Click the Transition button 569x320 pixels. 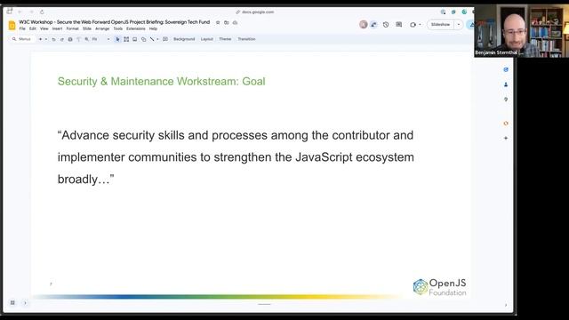246,39
